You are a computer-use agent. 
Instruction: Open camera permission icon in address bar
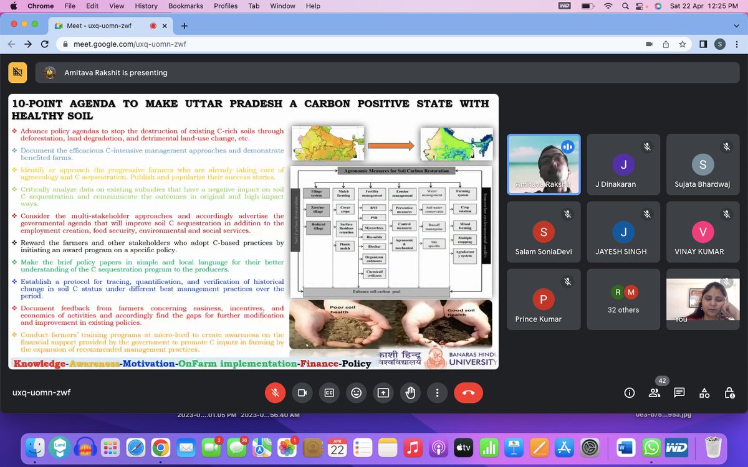point(649,44)
